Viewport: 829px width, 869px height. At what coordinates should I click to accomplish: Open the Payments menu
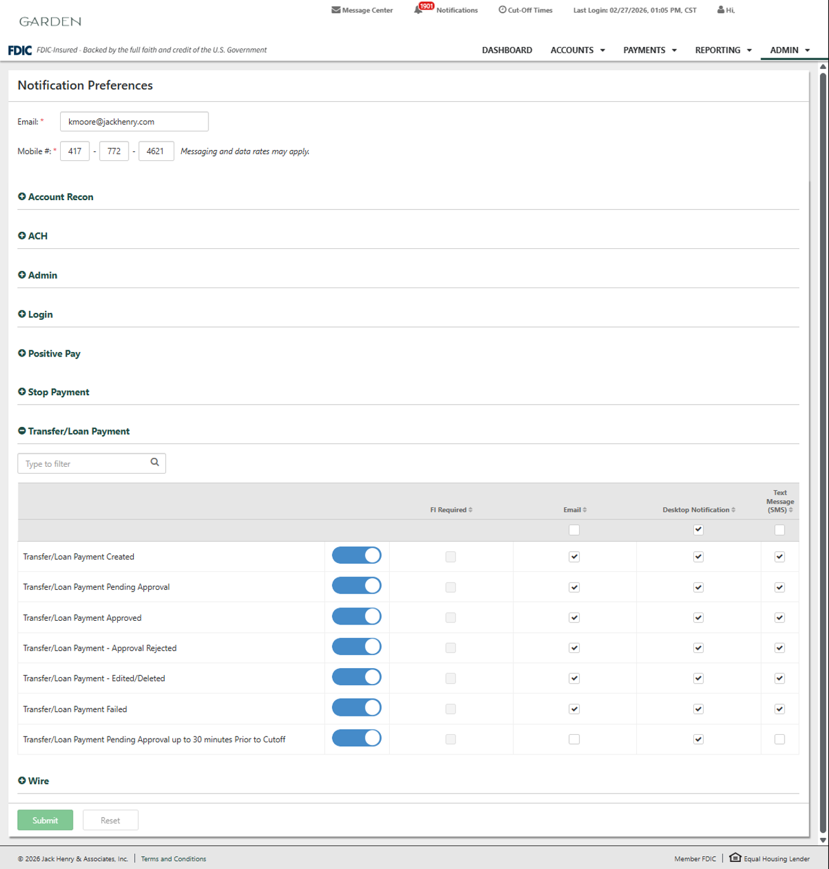click(x=650, y=50)
